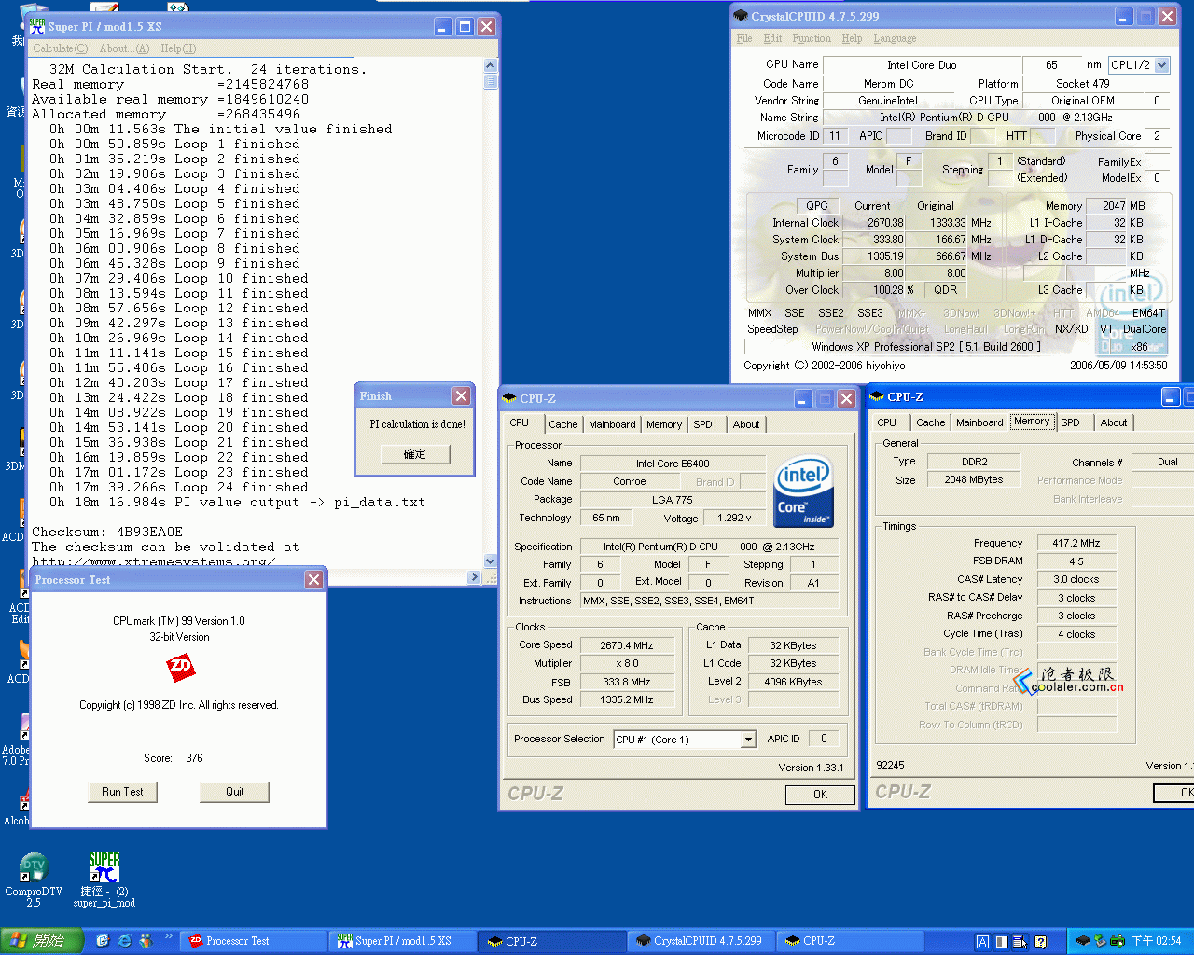Click the Name field 'Intel Core E6400' in CPU-Z

pos(673,464)
